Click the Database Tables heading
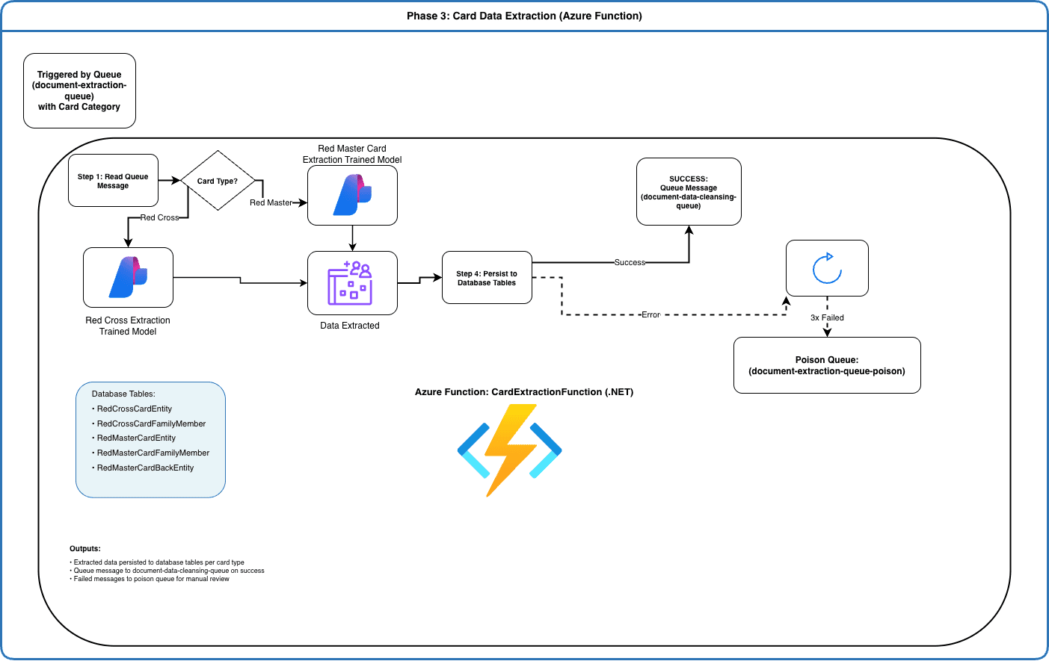This screenshot has width=1049, height=661. pyautogui.click(x=123, y=394)
